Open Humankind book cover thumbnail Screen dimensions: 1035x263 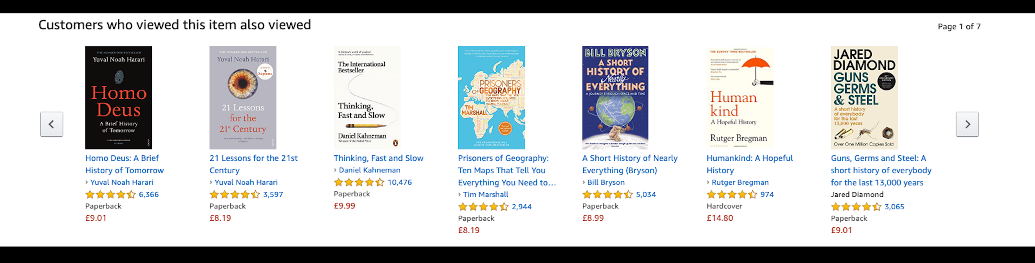pyautogui.click(x=740, y=97)
